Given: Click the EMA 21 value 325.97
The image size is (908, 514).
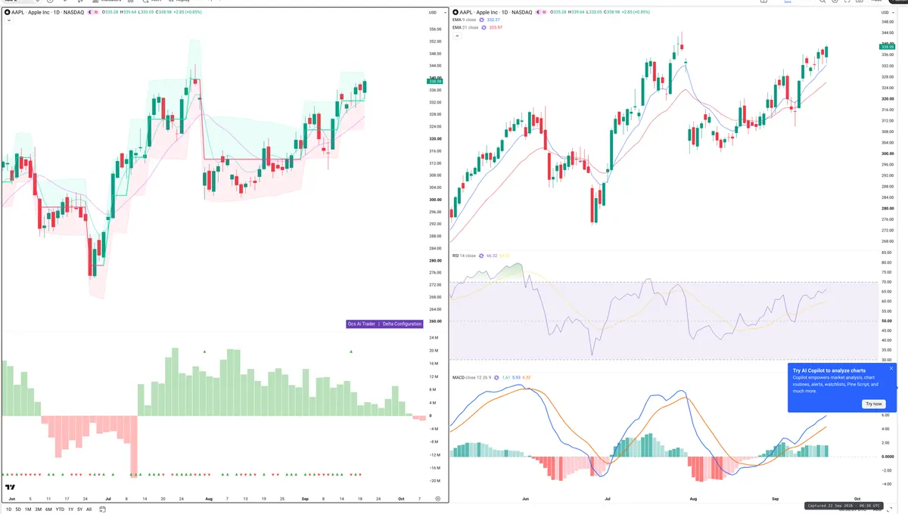Looking at the screenshot, I should coord(496,27).
